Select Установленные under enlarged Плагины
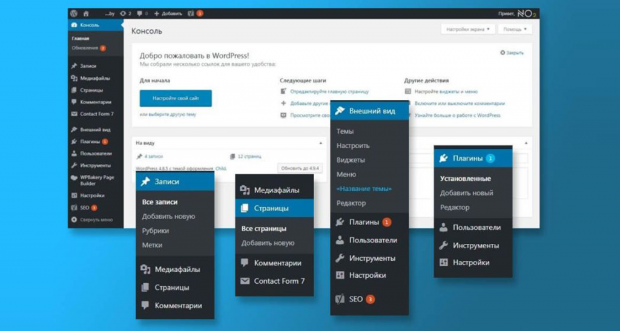620x331 pixels. pos(466,179)
